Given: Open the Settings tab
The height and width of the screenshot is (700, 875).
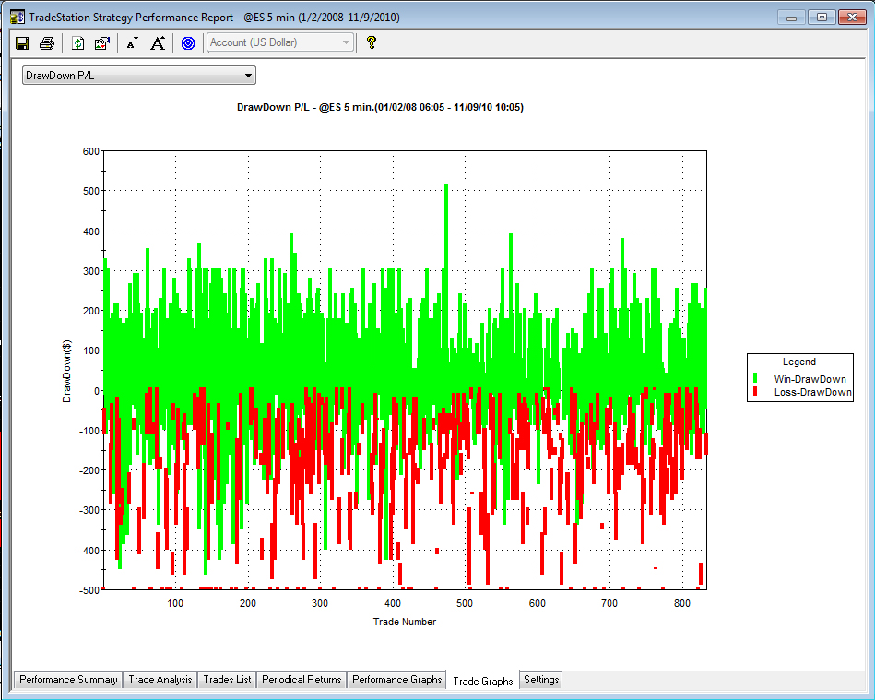Looking at the screenshot, I should (541, 680).
